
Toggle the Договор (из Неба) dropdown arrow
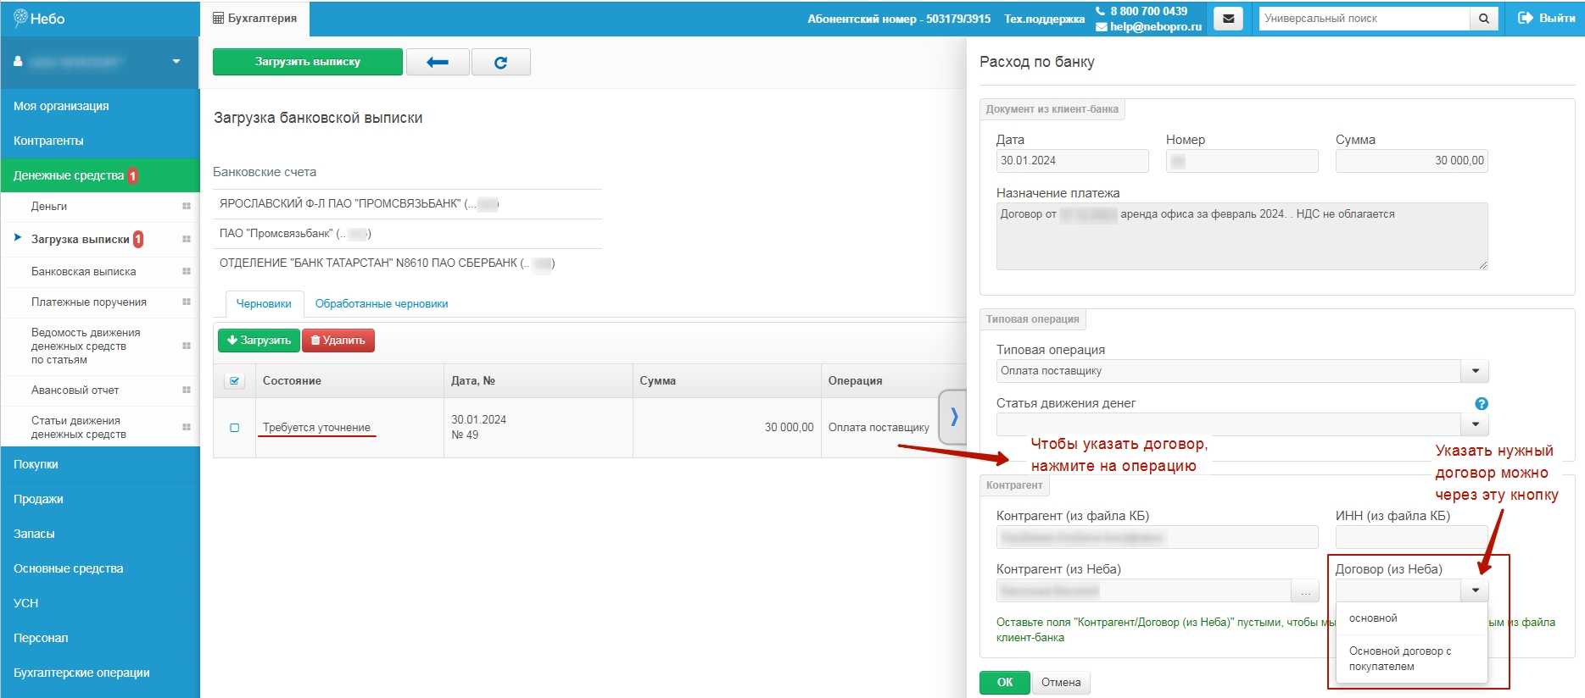point(1475,590)
